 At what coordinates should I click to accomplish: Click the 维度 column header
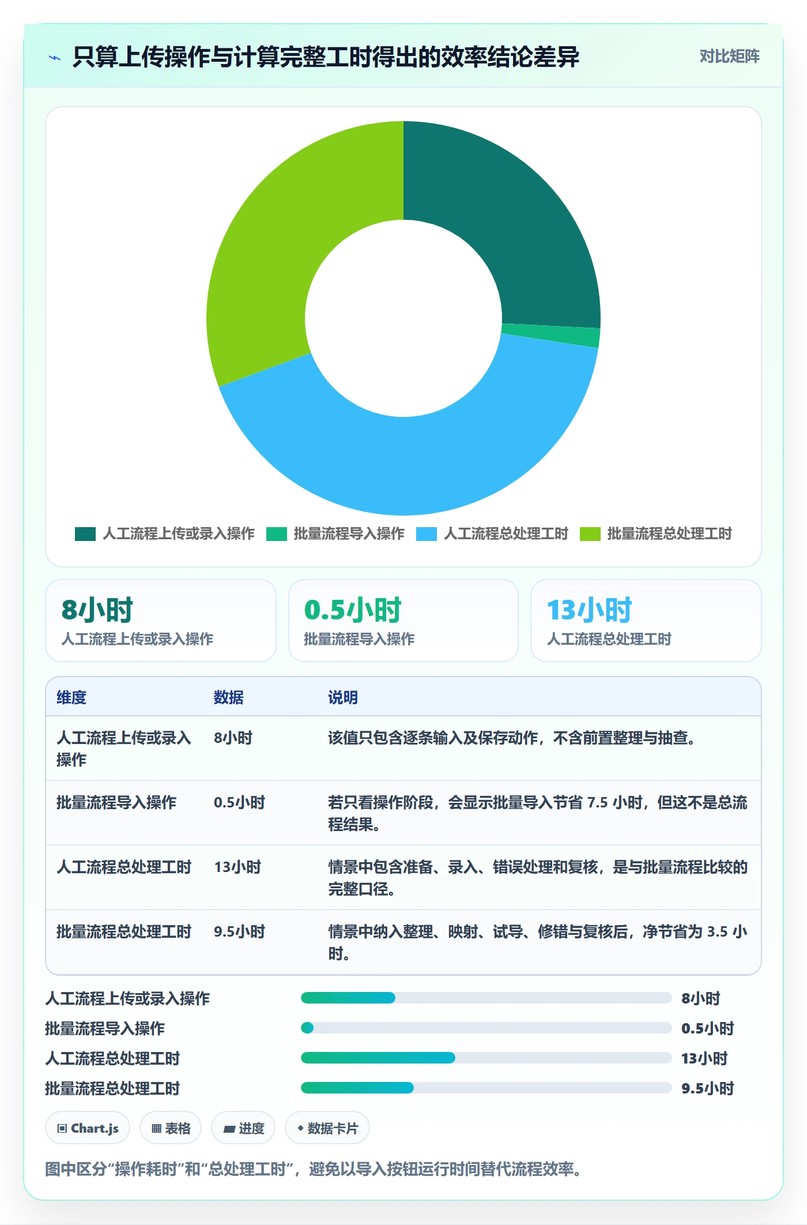pyautogui.click(x=71, y=697)
